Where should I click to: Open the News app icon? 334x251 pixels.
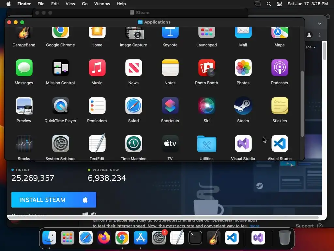133,68
